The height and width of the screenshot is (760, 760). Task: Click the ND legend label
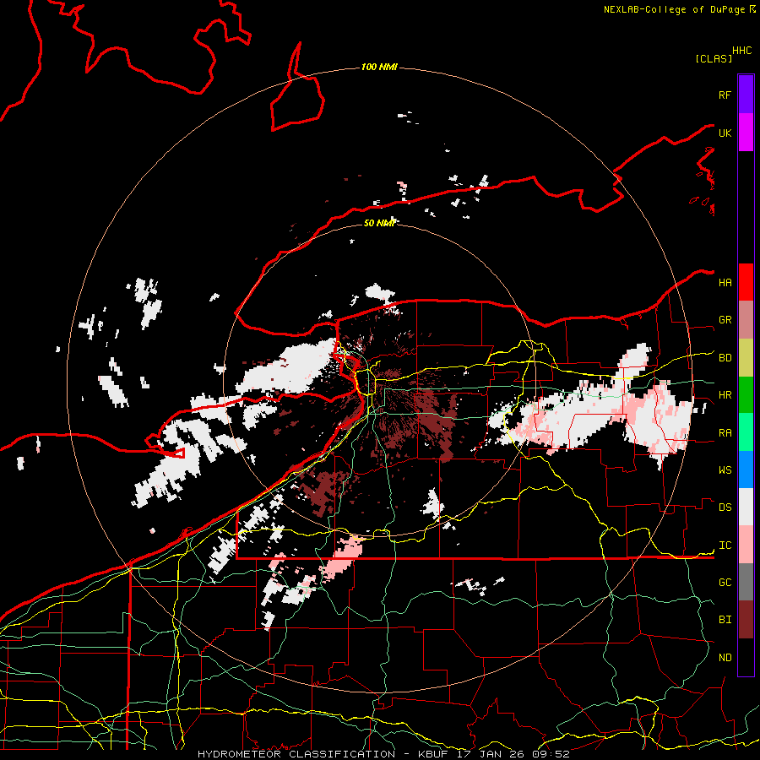[x=725, y=658]
